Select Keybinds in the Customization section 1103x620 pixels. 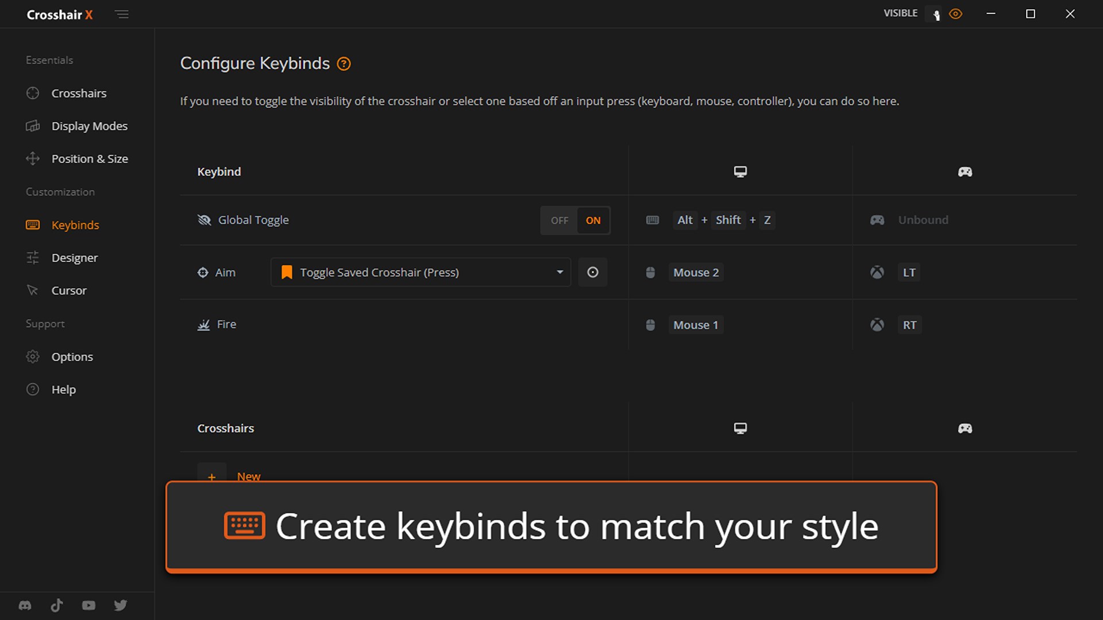pos(75,225)
